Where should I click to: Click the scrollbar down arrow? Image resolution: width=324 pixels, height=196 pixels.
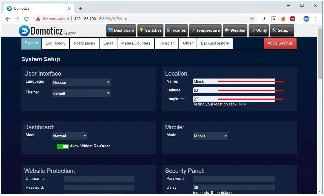320,192
